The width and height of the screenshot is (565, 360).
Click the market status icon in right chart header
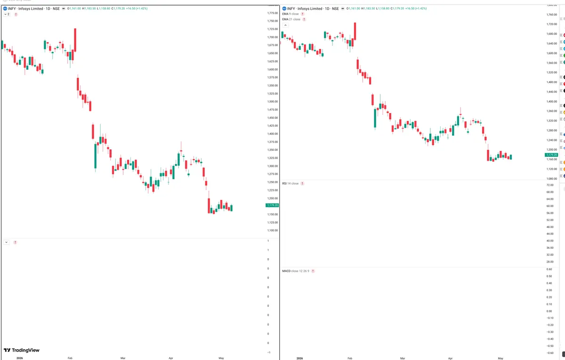point(343,8)
